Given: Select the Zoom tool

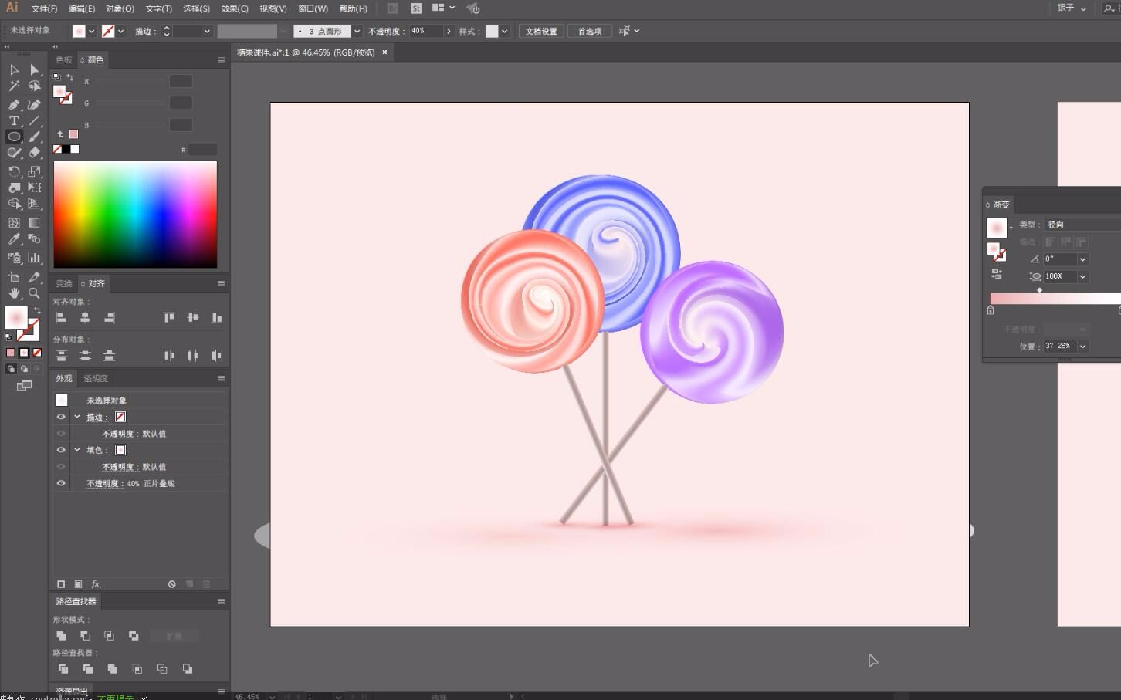Looking at the screenshot, I should pyautogui.click(x=35, y=293).
